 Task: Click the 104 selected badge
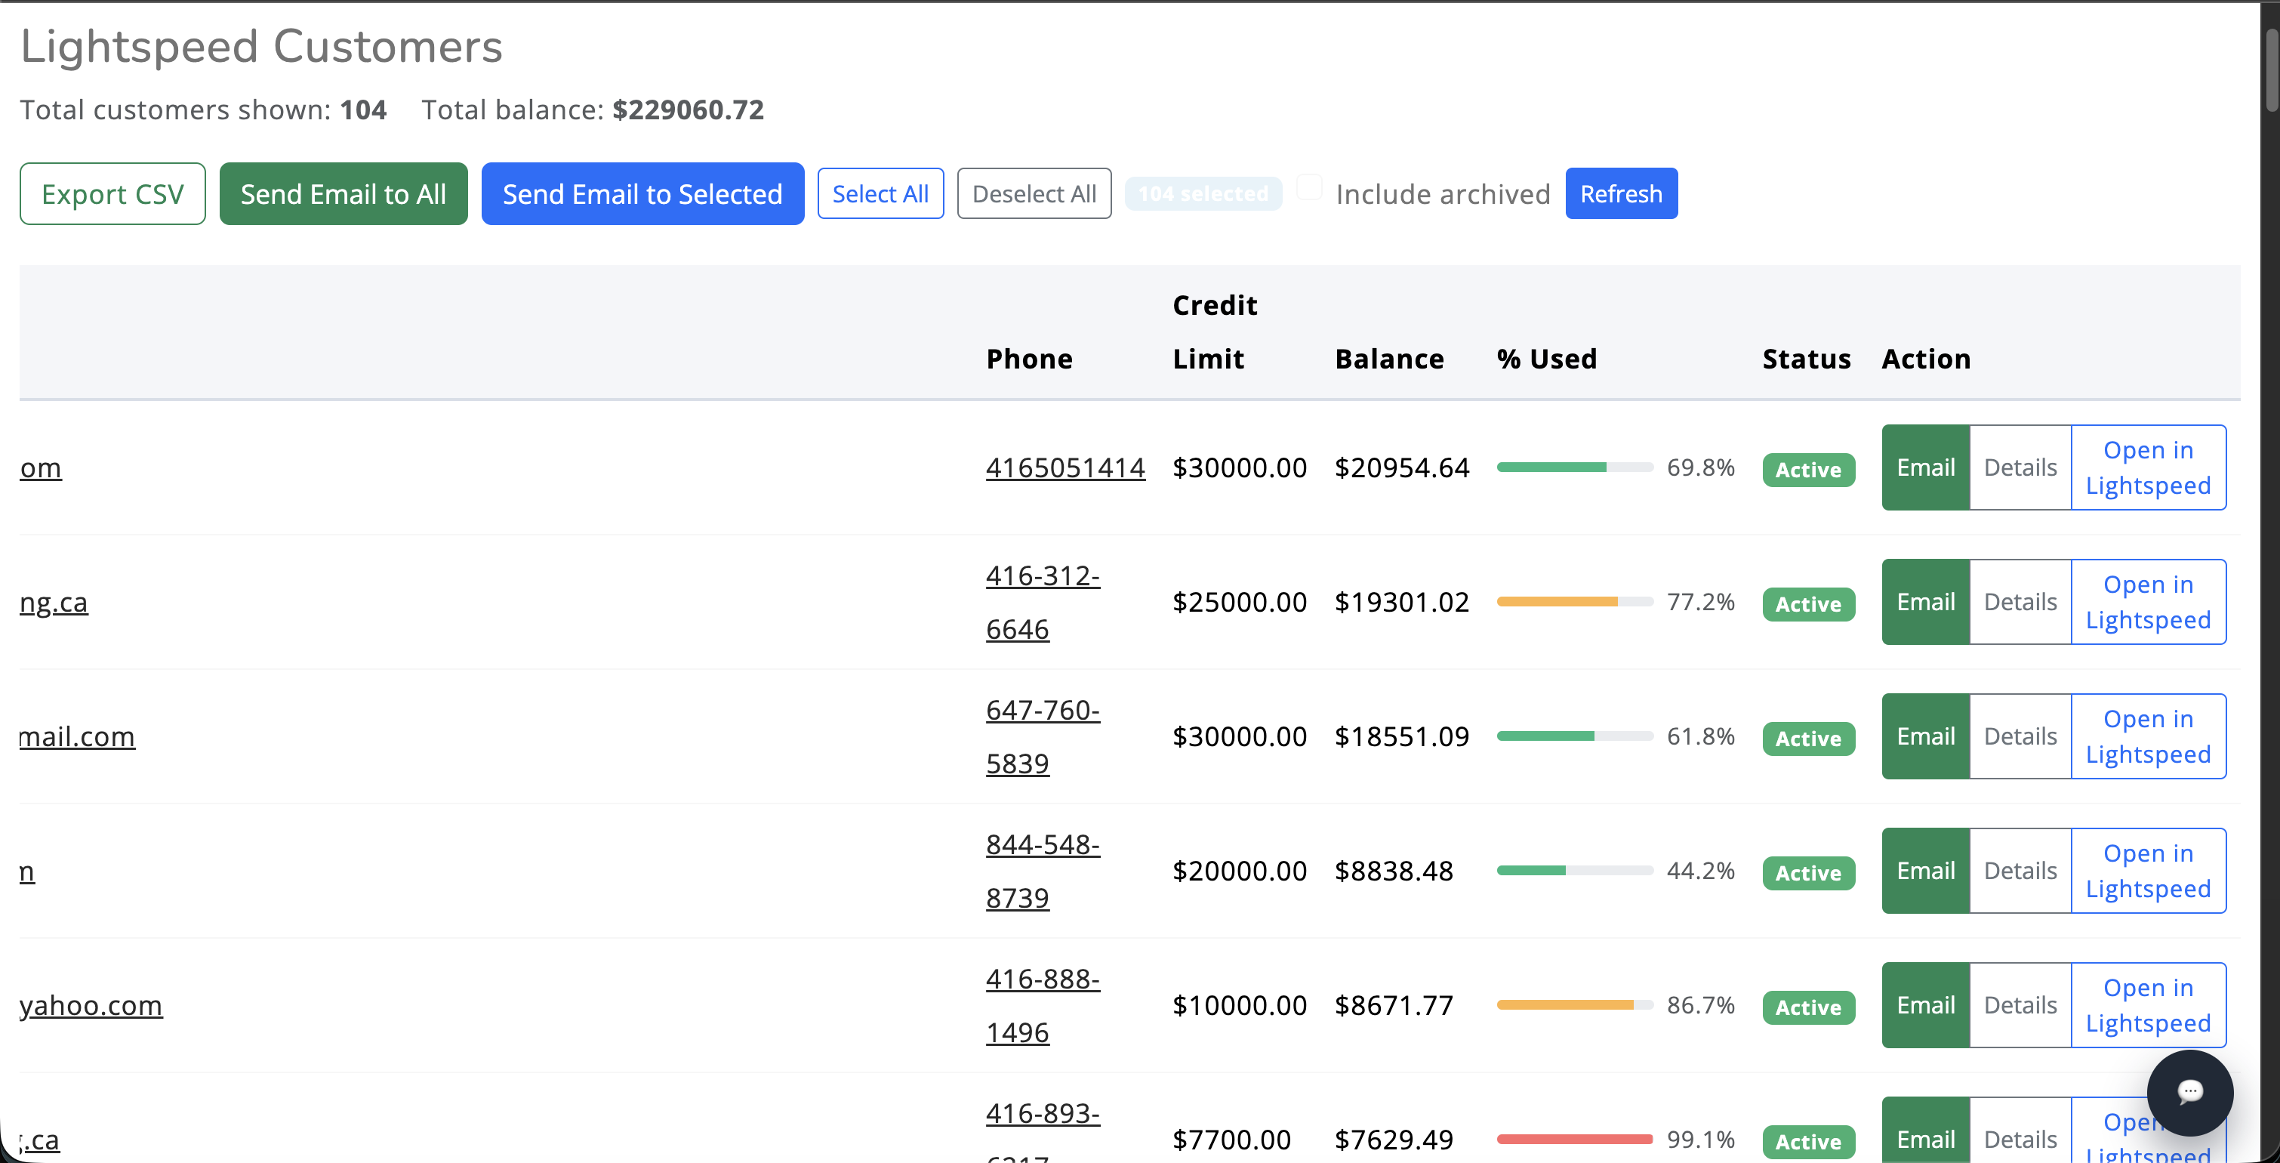tap(1202, 194)
